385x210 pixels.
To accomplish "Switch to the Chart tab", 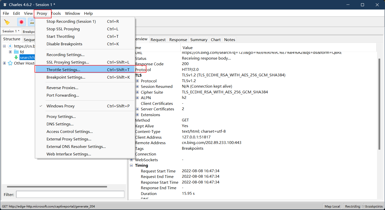I will [x=216, y=40].
